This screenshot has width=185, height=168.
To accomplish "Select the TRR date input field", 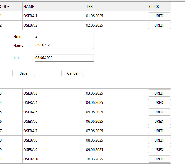I will click(64, 58).
